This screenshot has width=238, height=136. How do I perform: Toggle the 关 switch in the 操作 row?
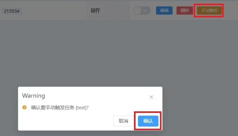click(x=142, y=11)
